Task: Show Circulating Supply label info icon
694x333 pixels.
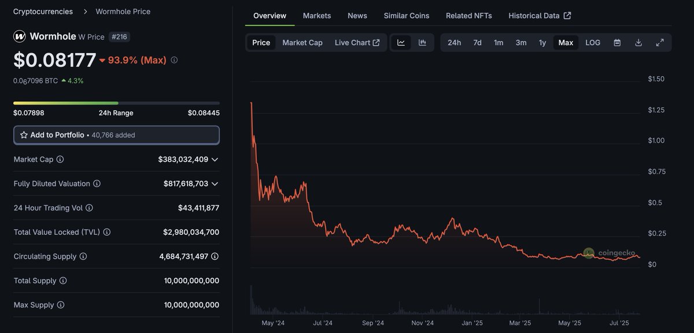Action: click(x=83, y=256)
